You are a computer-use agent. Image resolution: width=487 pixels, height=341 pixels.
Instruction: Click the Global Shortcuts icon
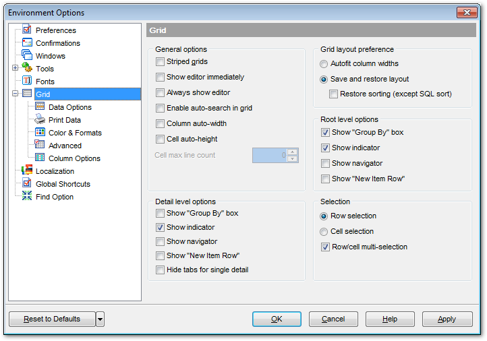[27, 183]
